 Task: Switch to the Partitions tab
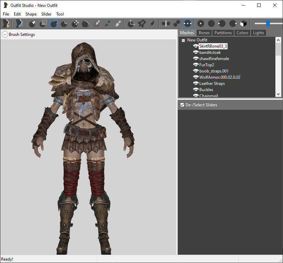coord(223,33)
